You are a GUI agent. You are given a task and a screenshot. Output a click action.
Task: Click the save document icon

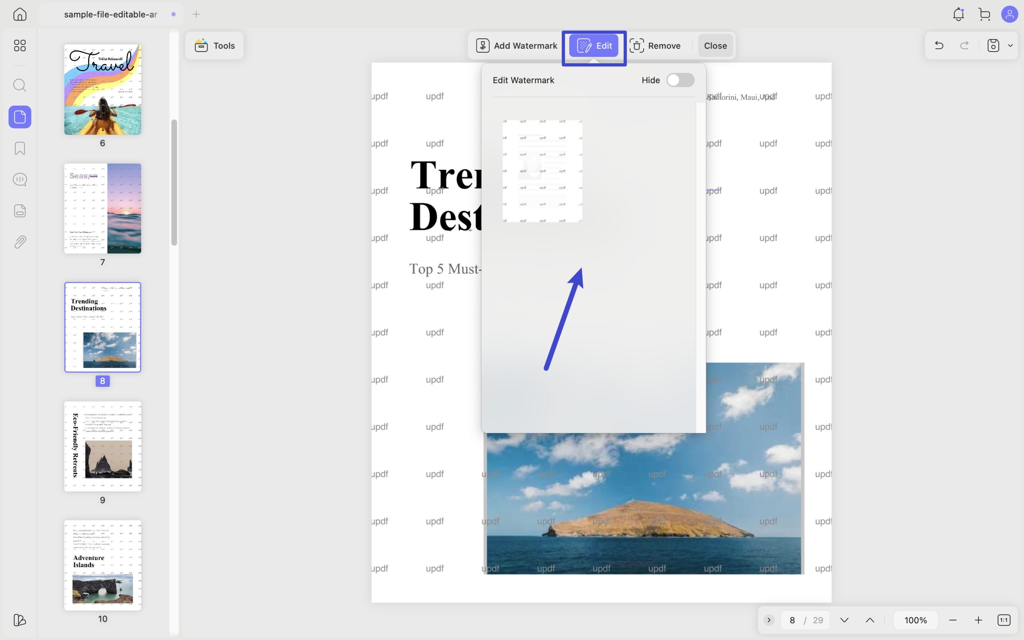(993, 45)
